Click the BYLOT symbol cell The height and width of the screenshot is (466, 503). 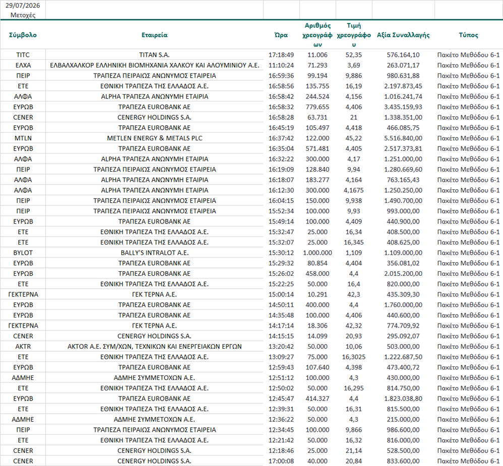pyautogui.click(x=23, y=253)
